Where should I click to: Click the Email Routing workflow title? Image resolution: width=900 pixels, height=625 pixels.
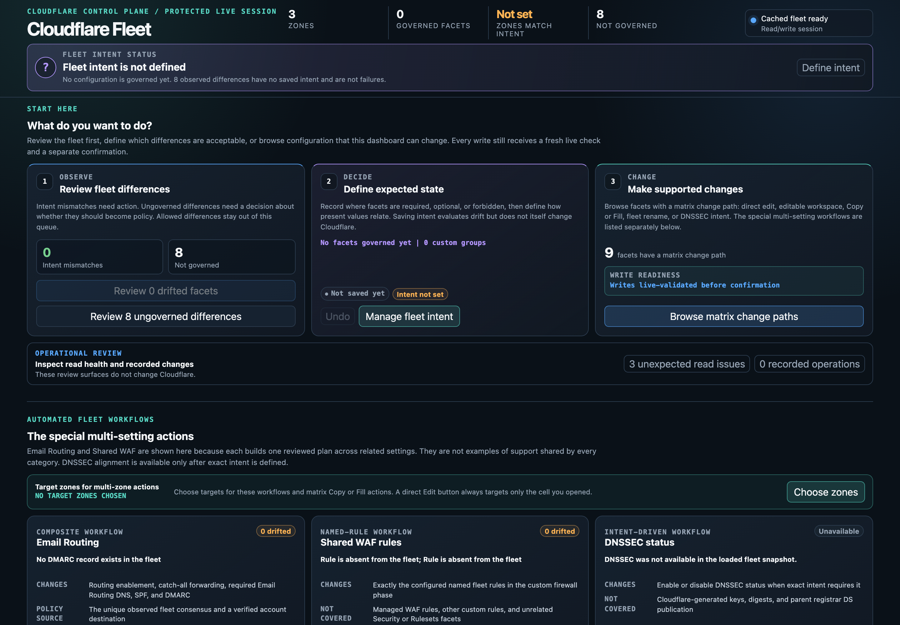click(68, 542)
